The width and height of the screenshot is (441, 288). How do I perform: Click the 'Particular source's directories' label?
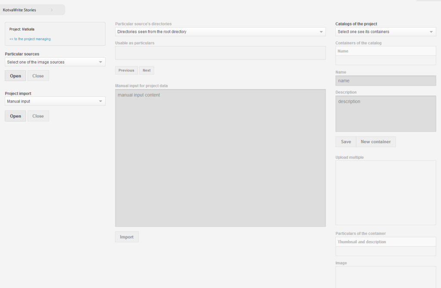click(143, 24)
